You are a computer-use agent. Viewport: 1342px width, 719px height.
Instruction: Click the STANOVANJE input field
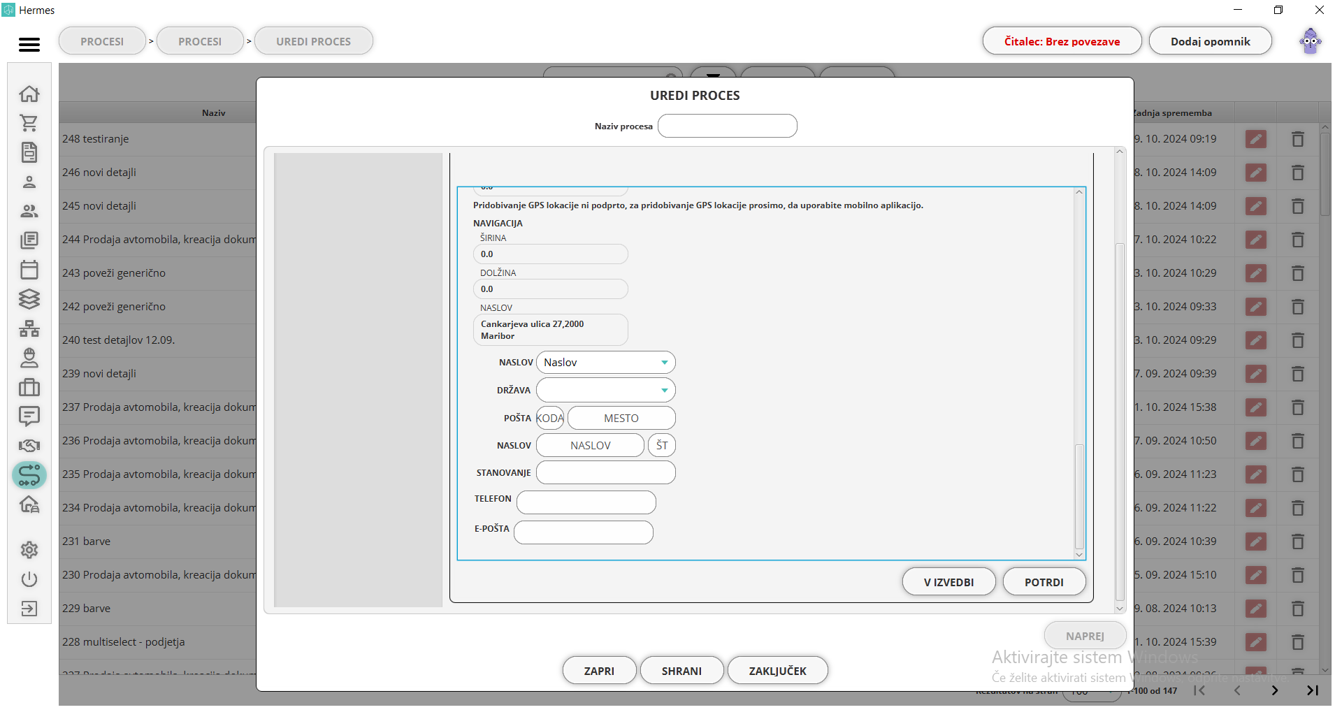606,473
